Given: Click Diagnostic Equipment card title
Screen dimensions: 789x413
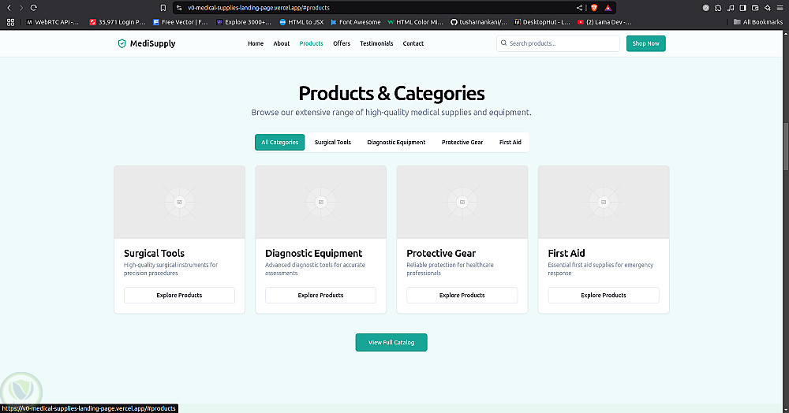Looking at the screenshot, I should pos(313,253).
